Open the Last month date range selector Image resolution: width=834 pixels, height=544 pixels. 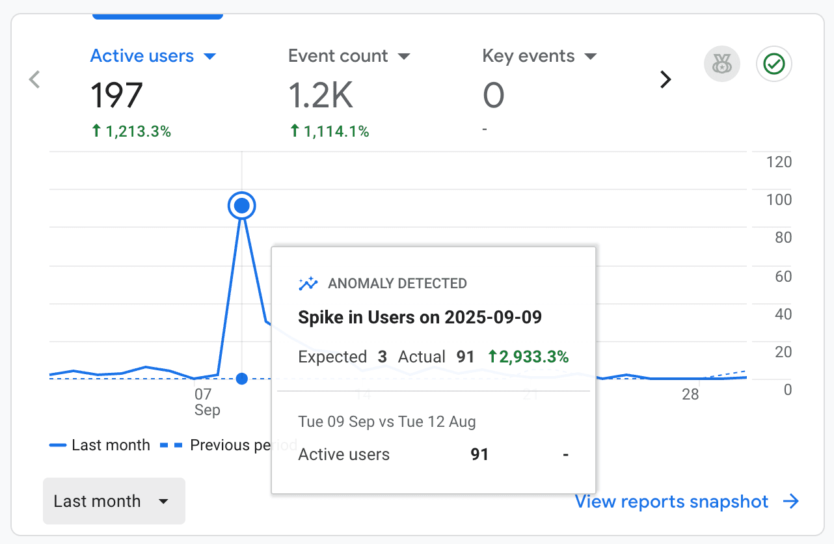pyautogui.click(x=114, y=501)
